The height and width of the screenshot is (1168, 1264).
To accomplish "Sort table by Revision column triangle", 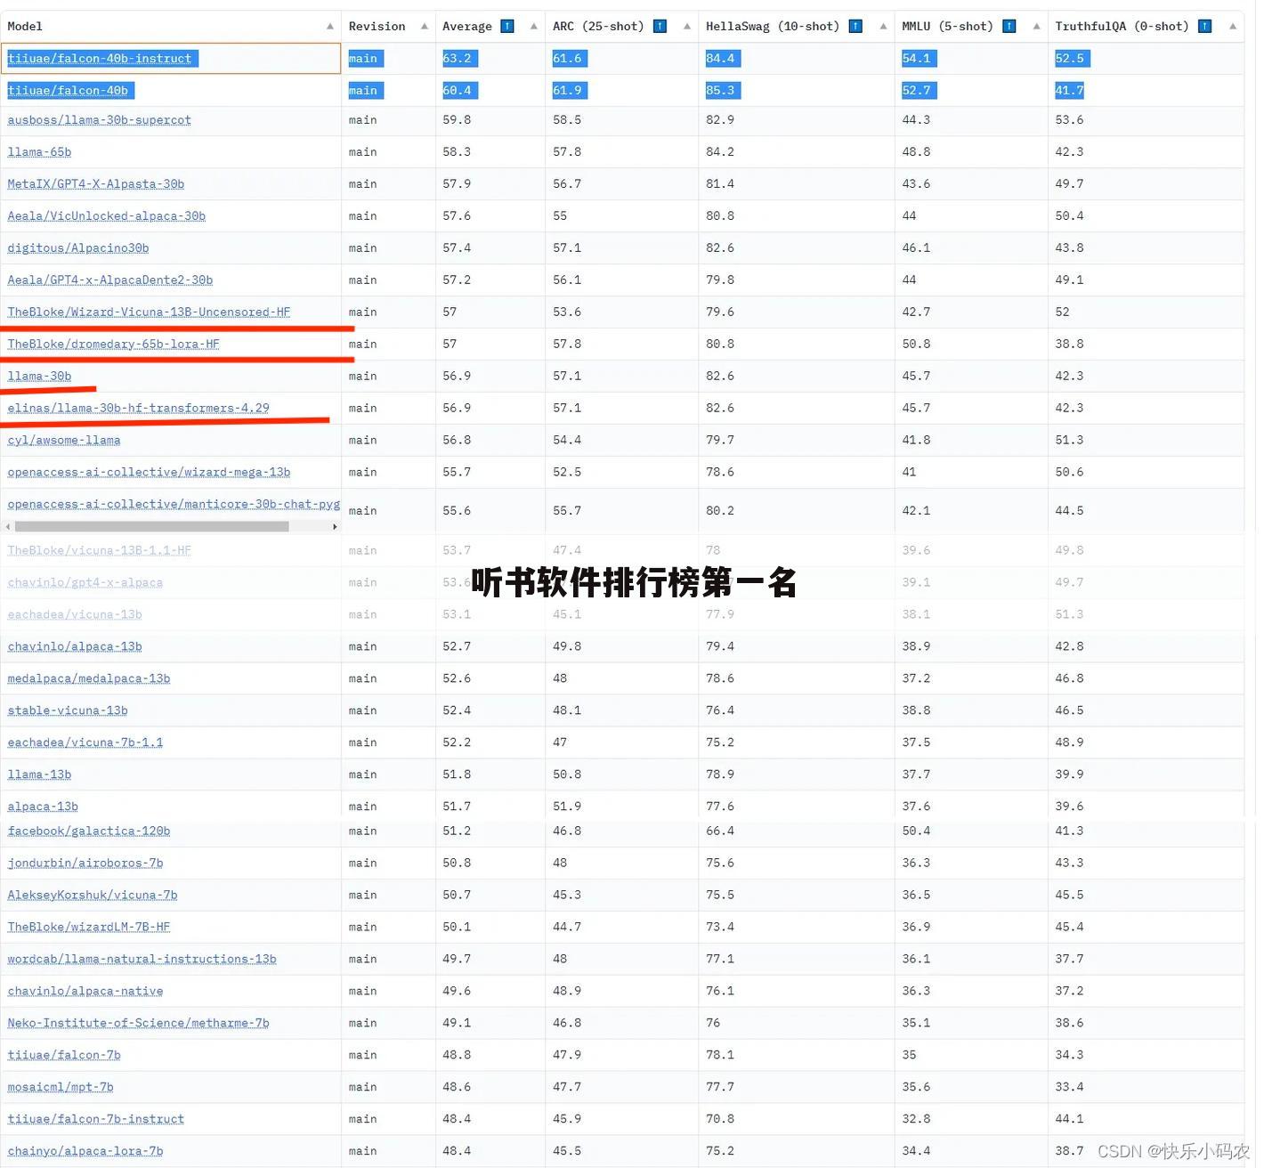I will pos(425,27).
